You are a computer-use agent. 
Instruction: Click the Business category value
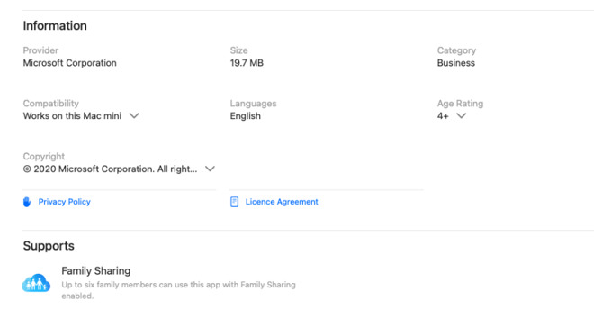456,63
